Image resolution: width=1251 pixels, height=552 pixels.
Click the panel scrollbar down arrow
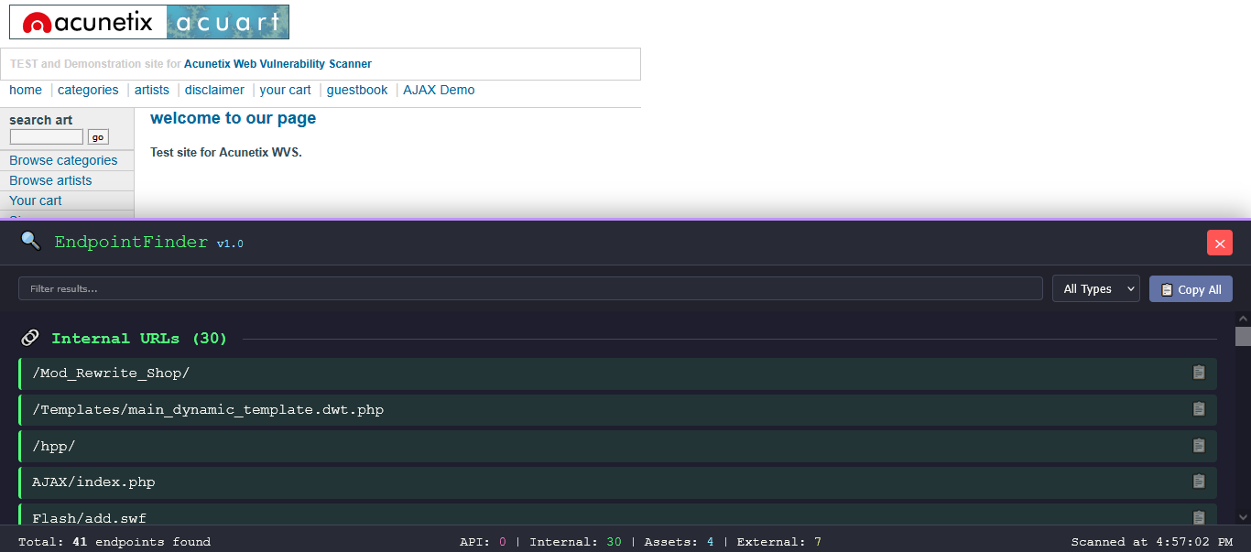tap(1244, 516)
